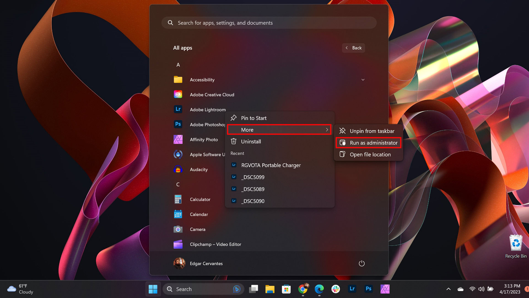Click Photoshop icon on the taskbar
Screen dimensions: 529x298
368,289
